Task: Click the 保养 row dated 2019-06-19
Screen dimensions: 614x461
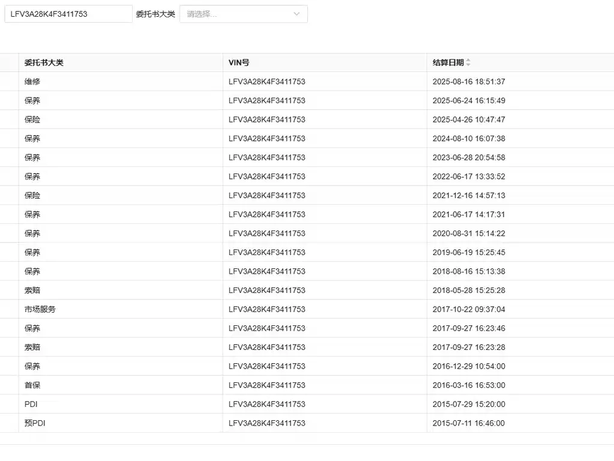Action: [307, 253]
